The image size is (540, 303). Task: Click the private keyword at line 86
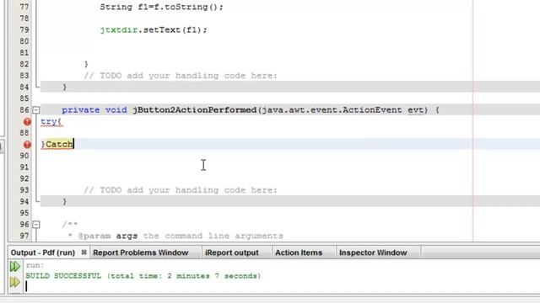(81, 110)
